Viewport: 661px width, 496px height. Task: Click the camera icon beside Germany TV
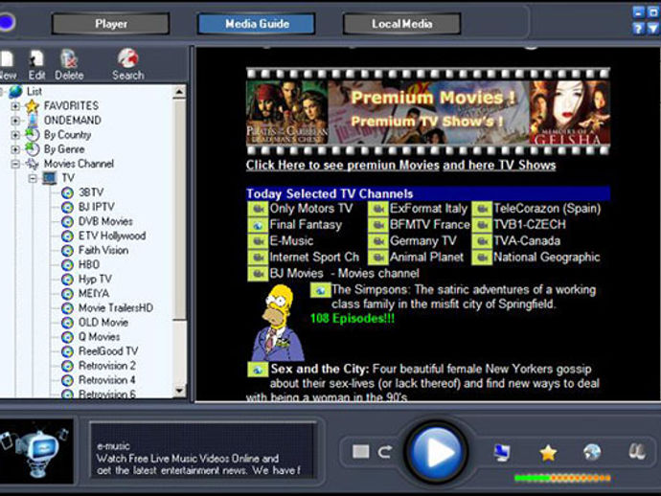click(x=377, y=241)
